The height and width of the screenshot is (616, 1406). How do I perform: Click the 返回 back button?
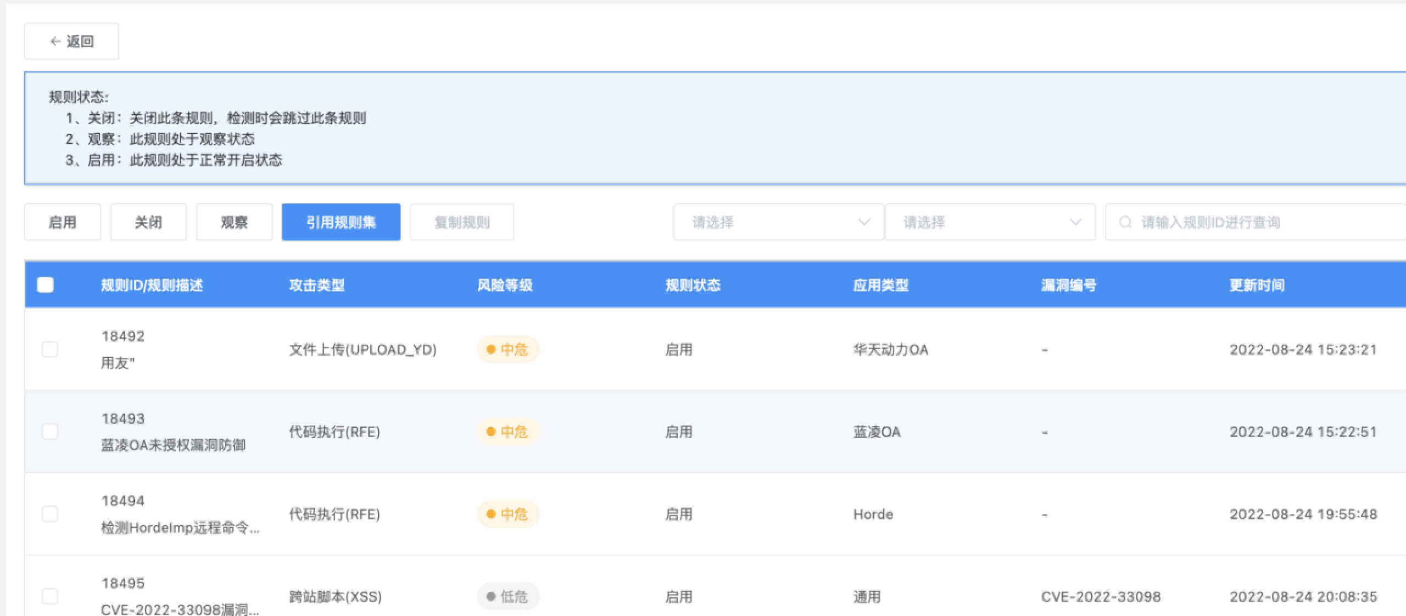point(71,41)
